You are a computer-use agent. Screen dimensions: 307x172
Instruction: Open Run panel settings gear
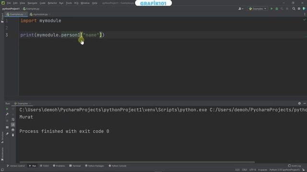click(299, 103)
